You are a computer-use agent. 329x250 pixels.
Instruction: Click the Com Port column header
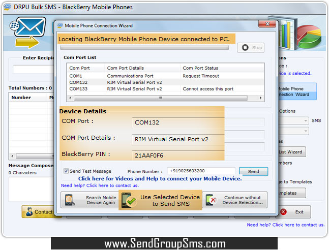[85, 68]
